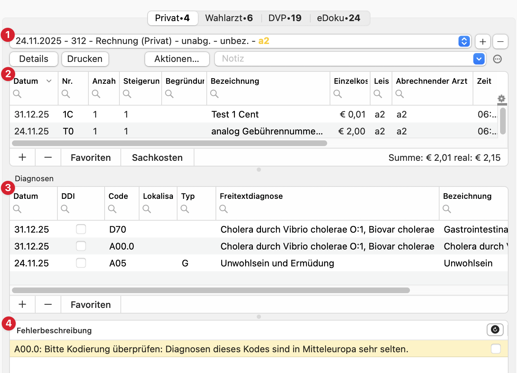Open the Aktionen... menu button
517x373 pixels.
177,59
